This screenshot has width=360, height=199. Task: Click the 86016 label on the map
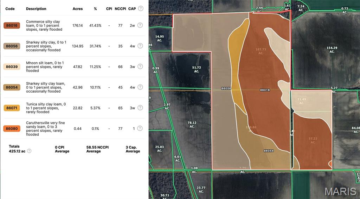coord(265,90)
